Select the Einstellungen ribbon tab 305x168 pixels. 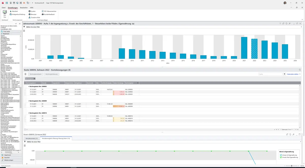tap(13, 8)
